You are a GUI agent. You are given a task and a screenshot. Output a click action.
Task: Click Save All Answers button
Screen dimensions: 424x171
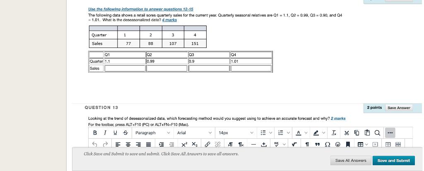[351, 161]
